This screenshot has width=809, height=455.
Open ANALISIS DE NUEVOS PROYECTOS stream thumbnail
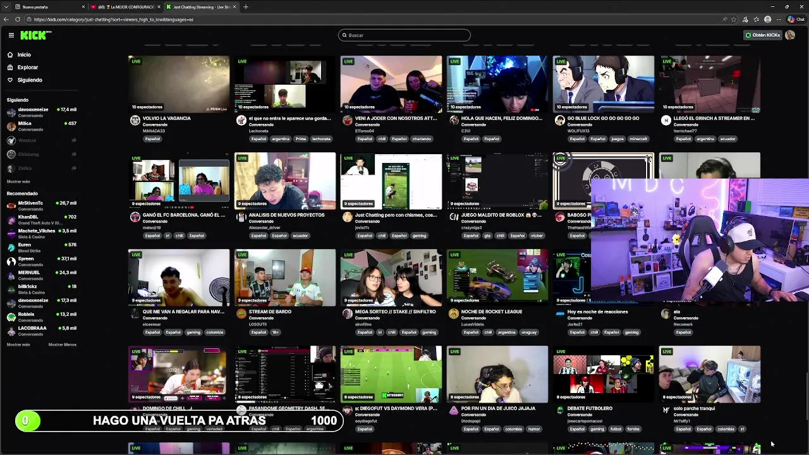click(x=285, y=181)
